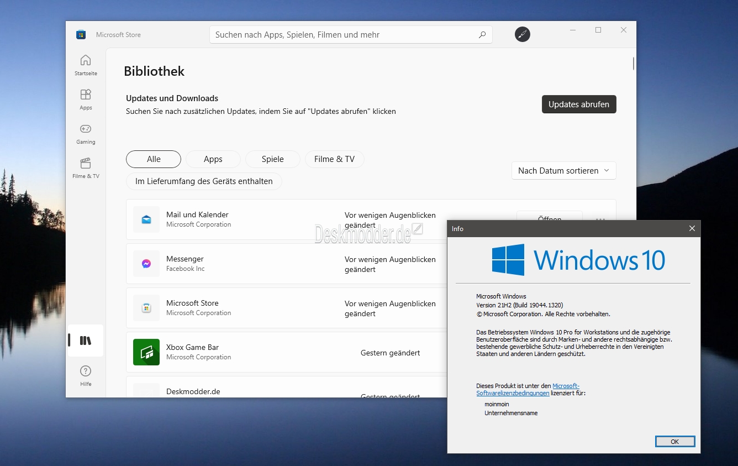738x466 pixels.
Task: Open the user profile avatar
Action: tap(522, 34)
